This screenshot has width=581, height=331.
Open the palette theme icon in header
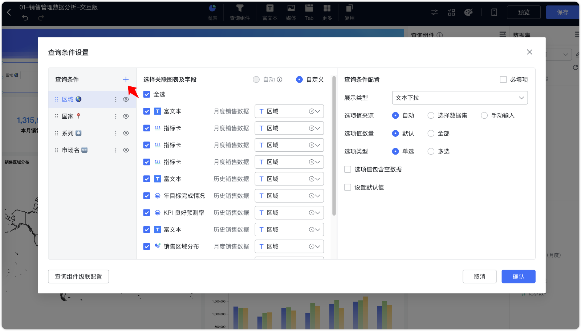coord(468,12)
